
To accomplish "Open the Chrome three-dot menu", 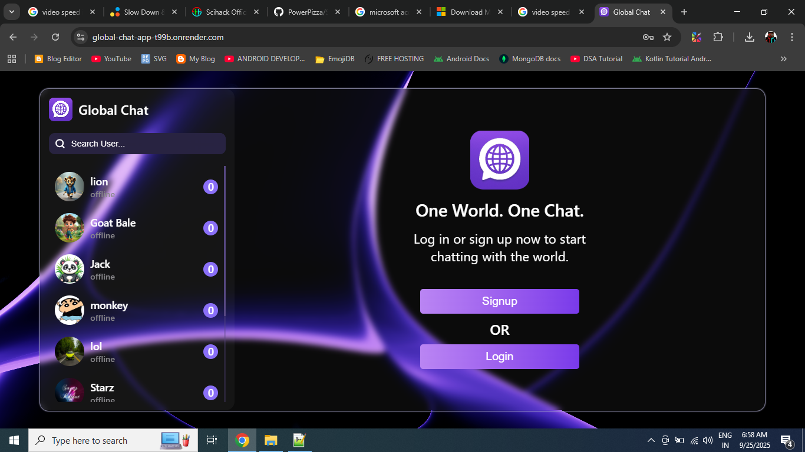I will 791,36.
